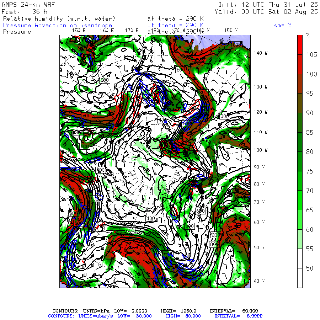This screenshot has height=320, width=320.
Task: Click the boxed '1000' hPa contour label on the map
Action: pyautogui.click(x=236, y=44)
